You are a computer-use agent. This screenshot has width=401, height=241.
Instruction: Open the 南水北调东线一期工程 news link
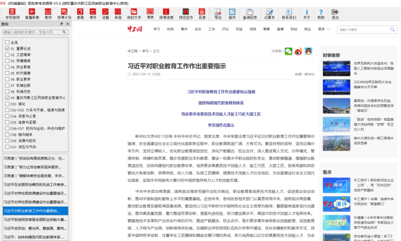tap(373, 140)
